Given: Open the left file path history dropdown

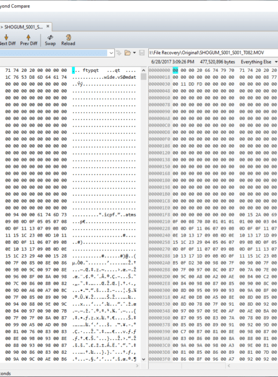Looking at the screenshot, I should point(111,53).
